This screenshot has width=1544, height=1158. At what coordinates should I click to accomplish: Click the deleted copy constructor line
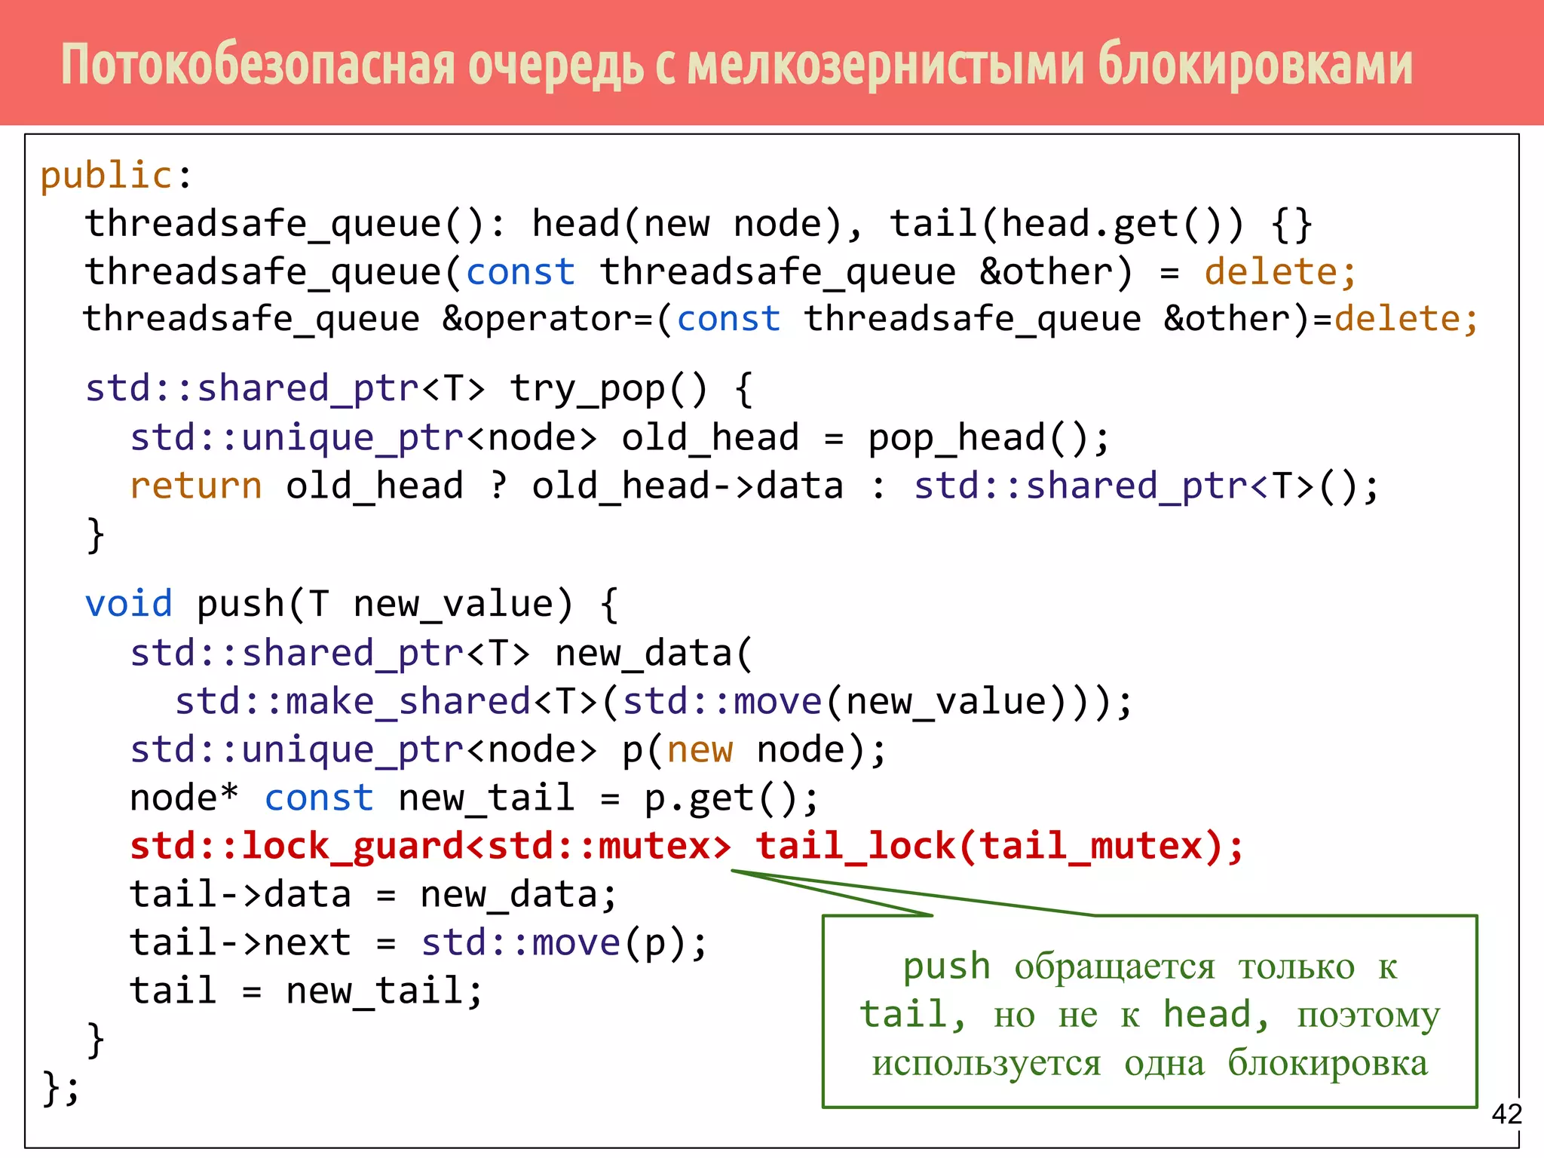click(720, 272)
